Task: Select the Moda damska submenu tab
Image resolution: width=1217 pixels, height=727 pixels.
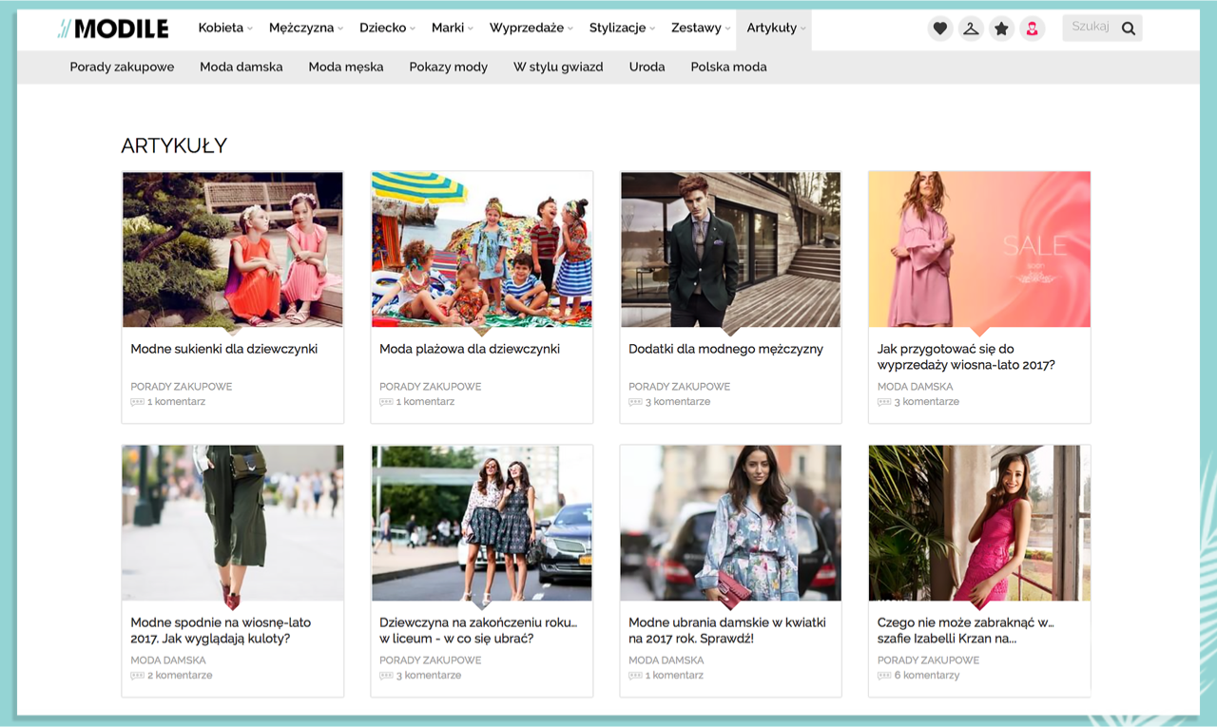Action: (241, 67)
